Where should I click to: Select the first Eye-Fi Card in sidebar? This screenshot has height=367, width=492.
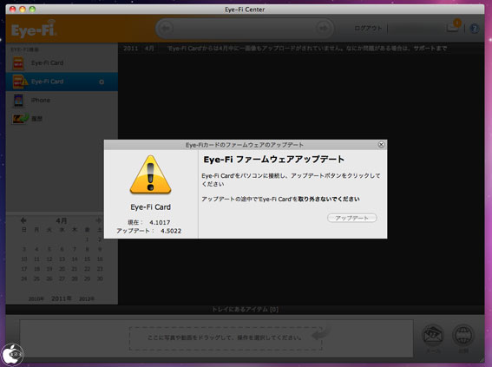(62, 63)
